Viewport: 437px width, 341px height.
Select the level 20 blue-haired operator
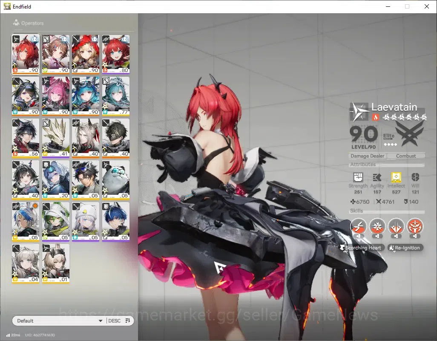click(x=55, y=179)
